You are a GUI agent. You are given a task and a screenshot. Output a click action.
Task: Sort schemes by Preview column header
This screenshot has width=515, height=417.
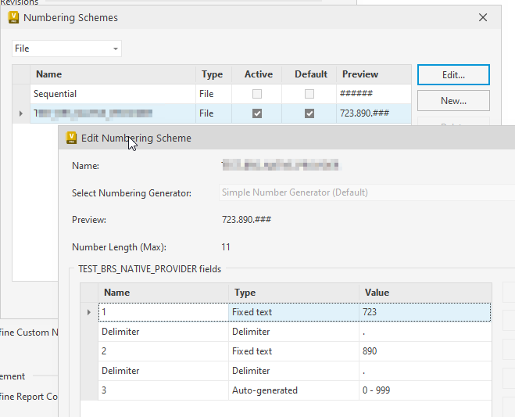click(374, 74)
